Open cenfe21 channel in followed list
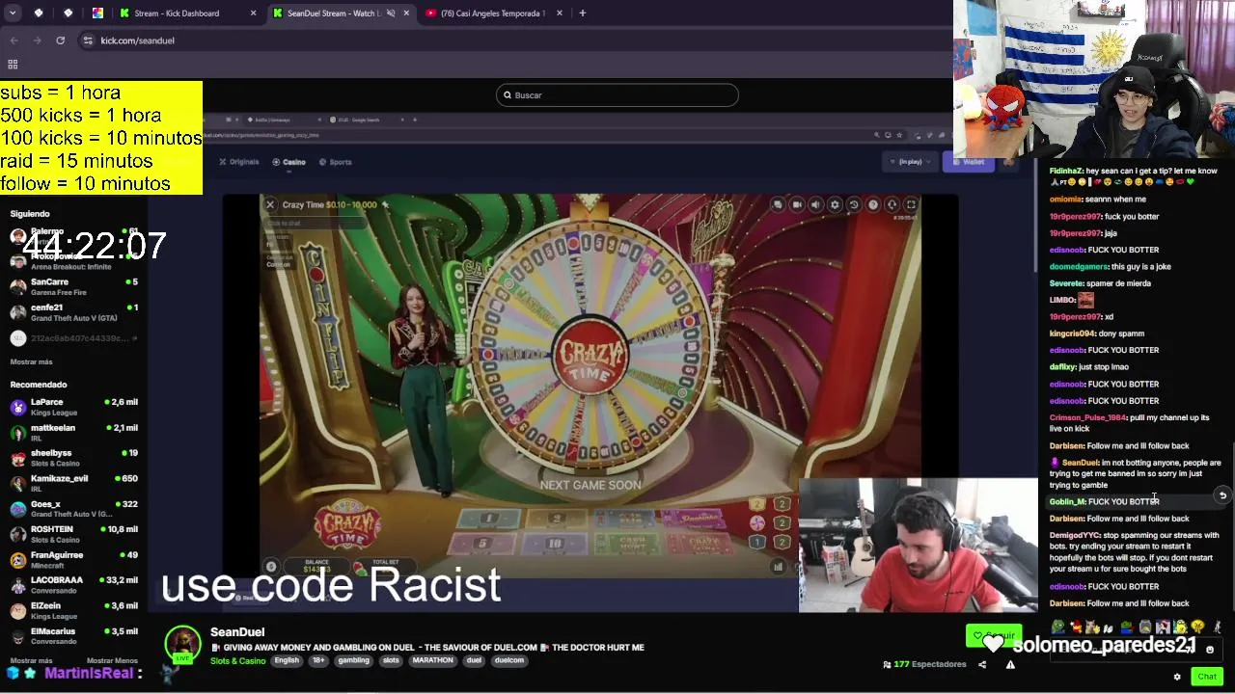This screenshot has height=694, width=1235. pos(75,312)
